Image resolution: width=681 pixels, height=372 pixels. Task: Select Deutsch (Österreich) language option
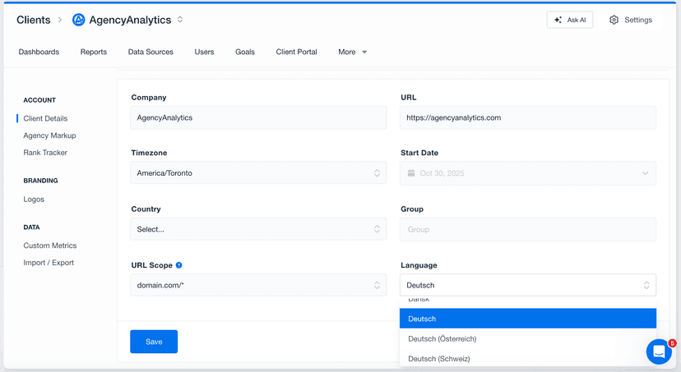442,338
